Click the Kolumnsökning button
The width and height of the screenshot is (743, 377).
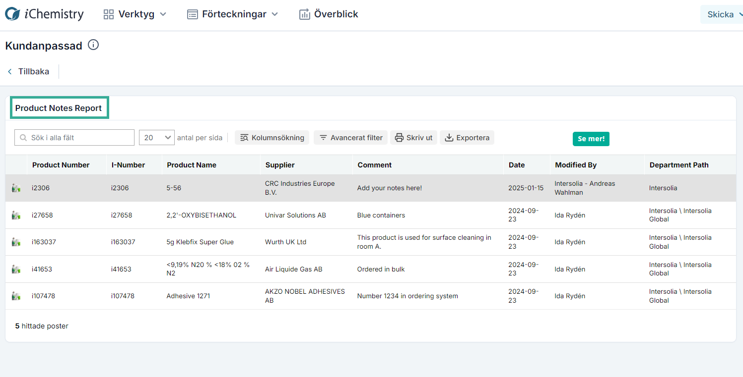tap(272, 138)
